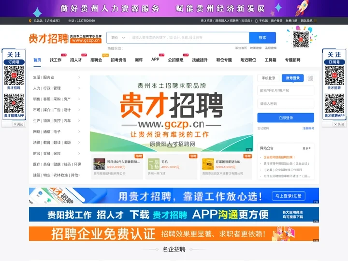Click 注册账号 link

[308, 128]
